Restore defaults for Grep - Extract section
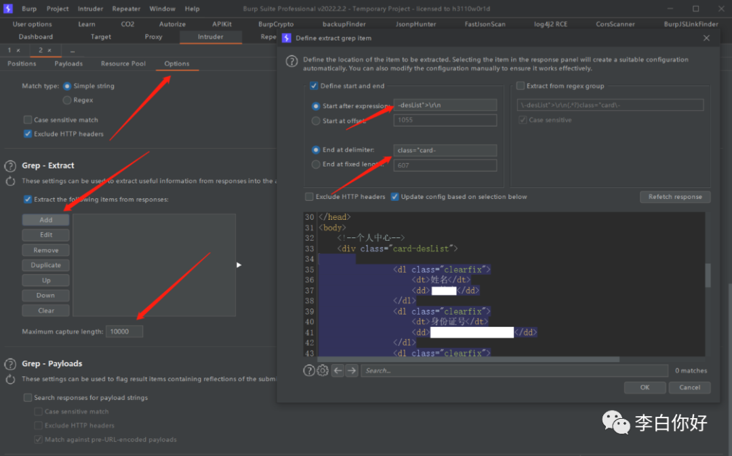 click(x=10, y=181)
